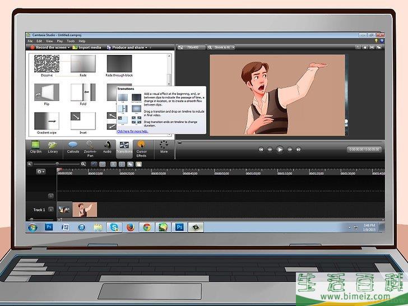
Task: Open the timeline settings gear dropdown
Action: pyautogui.click(x=40, y=171)
